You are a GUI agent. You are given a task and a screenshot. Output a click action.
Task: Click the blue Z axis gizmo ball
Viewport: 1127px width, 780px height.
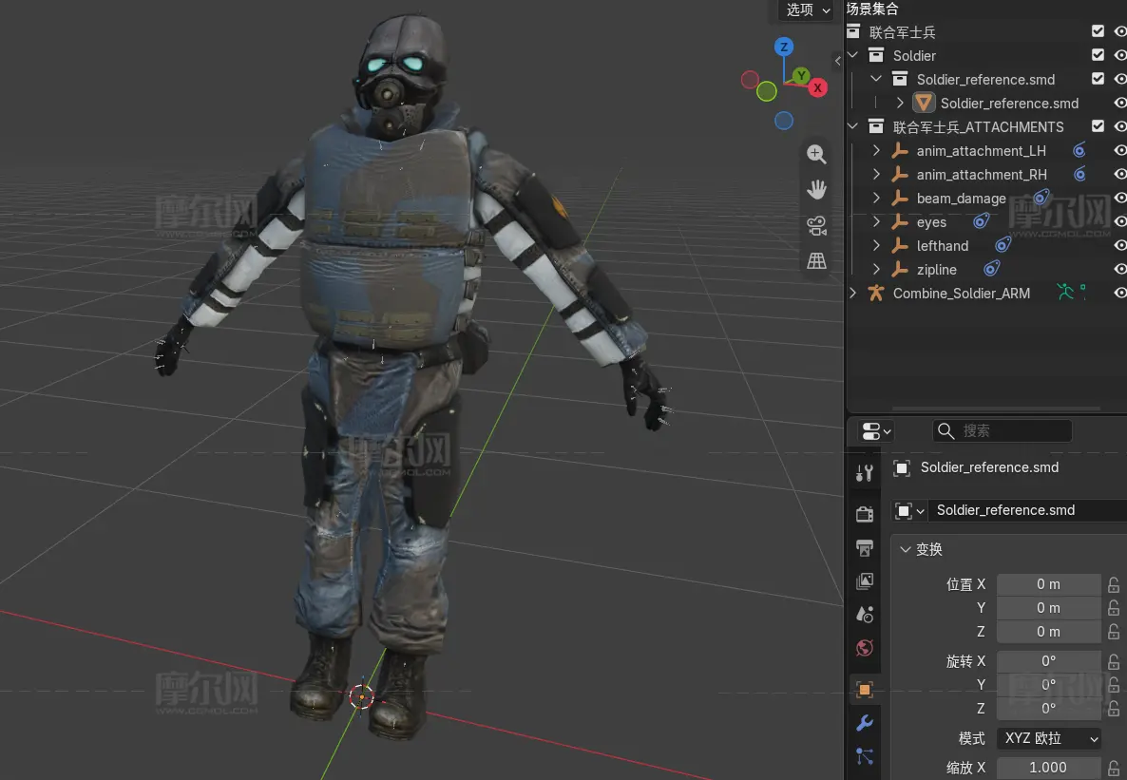tap(783, 48)
